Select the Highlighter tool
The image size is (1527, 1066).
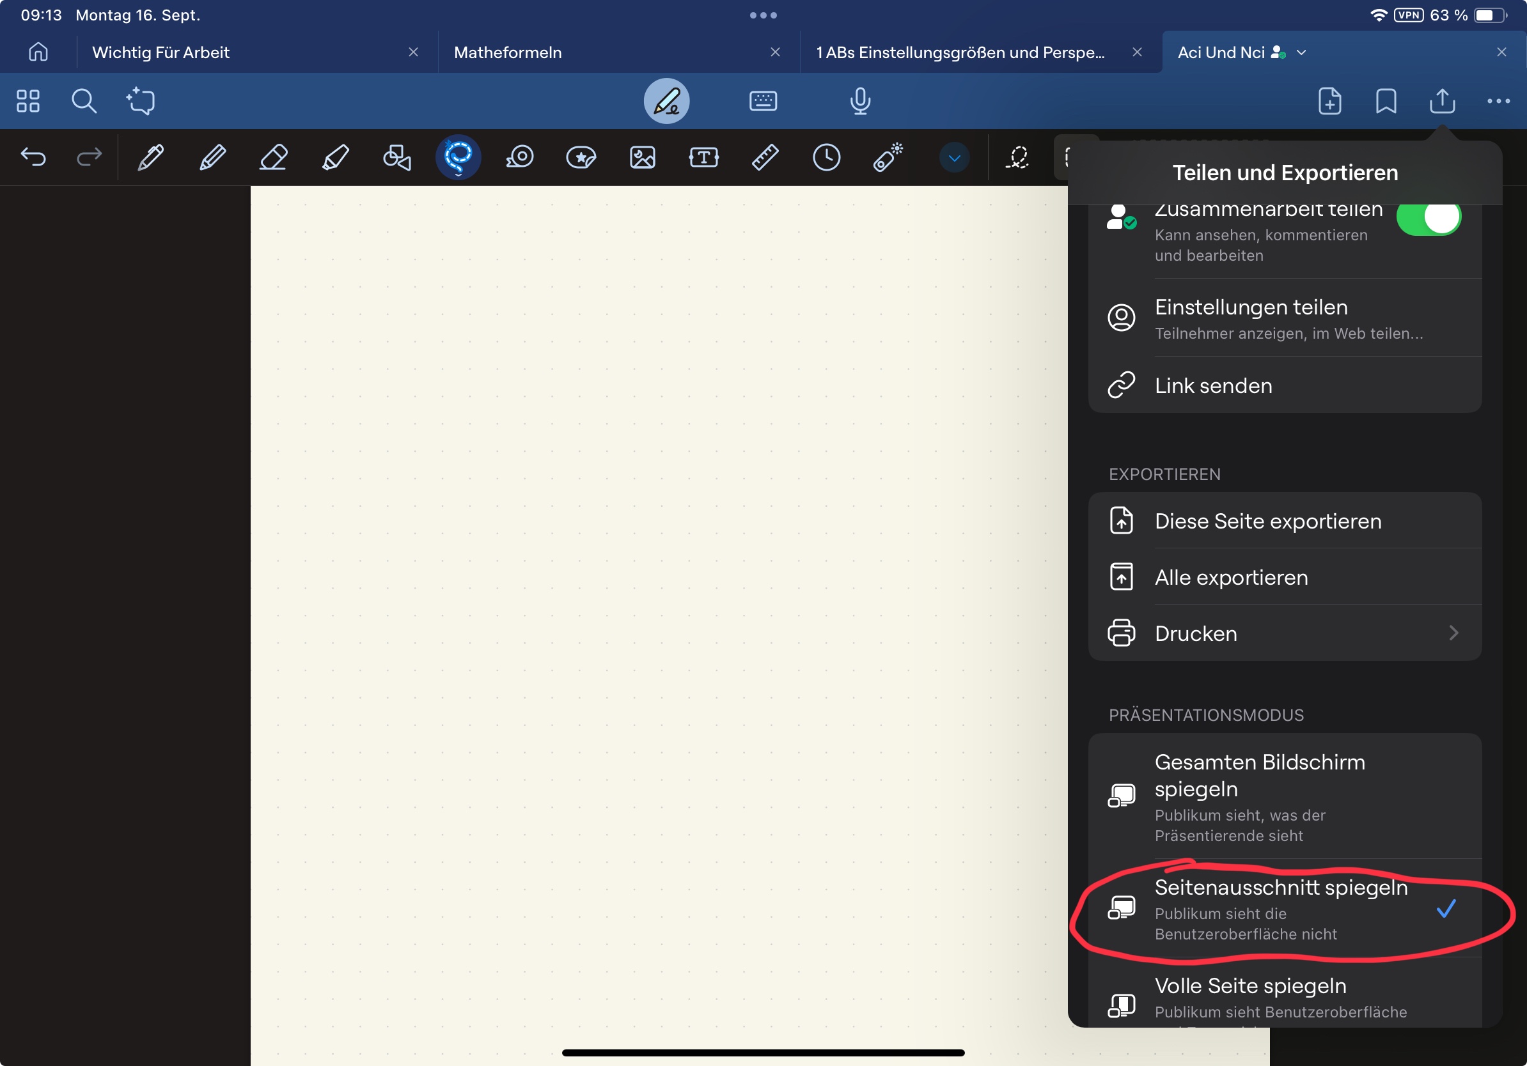point(334,157)
